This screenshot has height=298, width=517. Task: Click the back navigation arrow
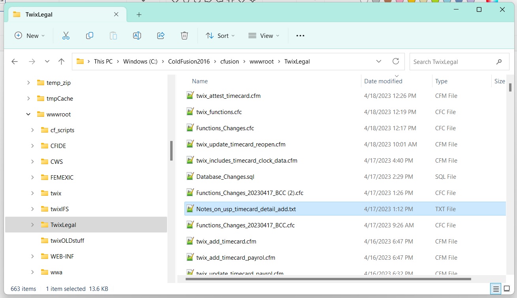click(15, 61)
